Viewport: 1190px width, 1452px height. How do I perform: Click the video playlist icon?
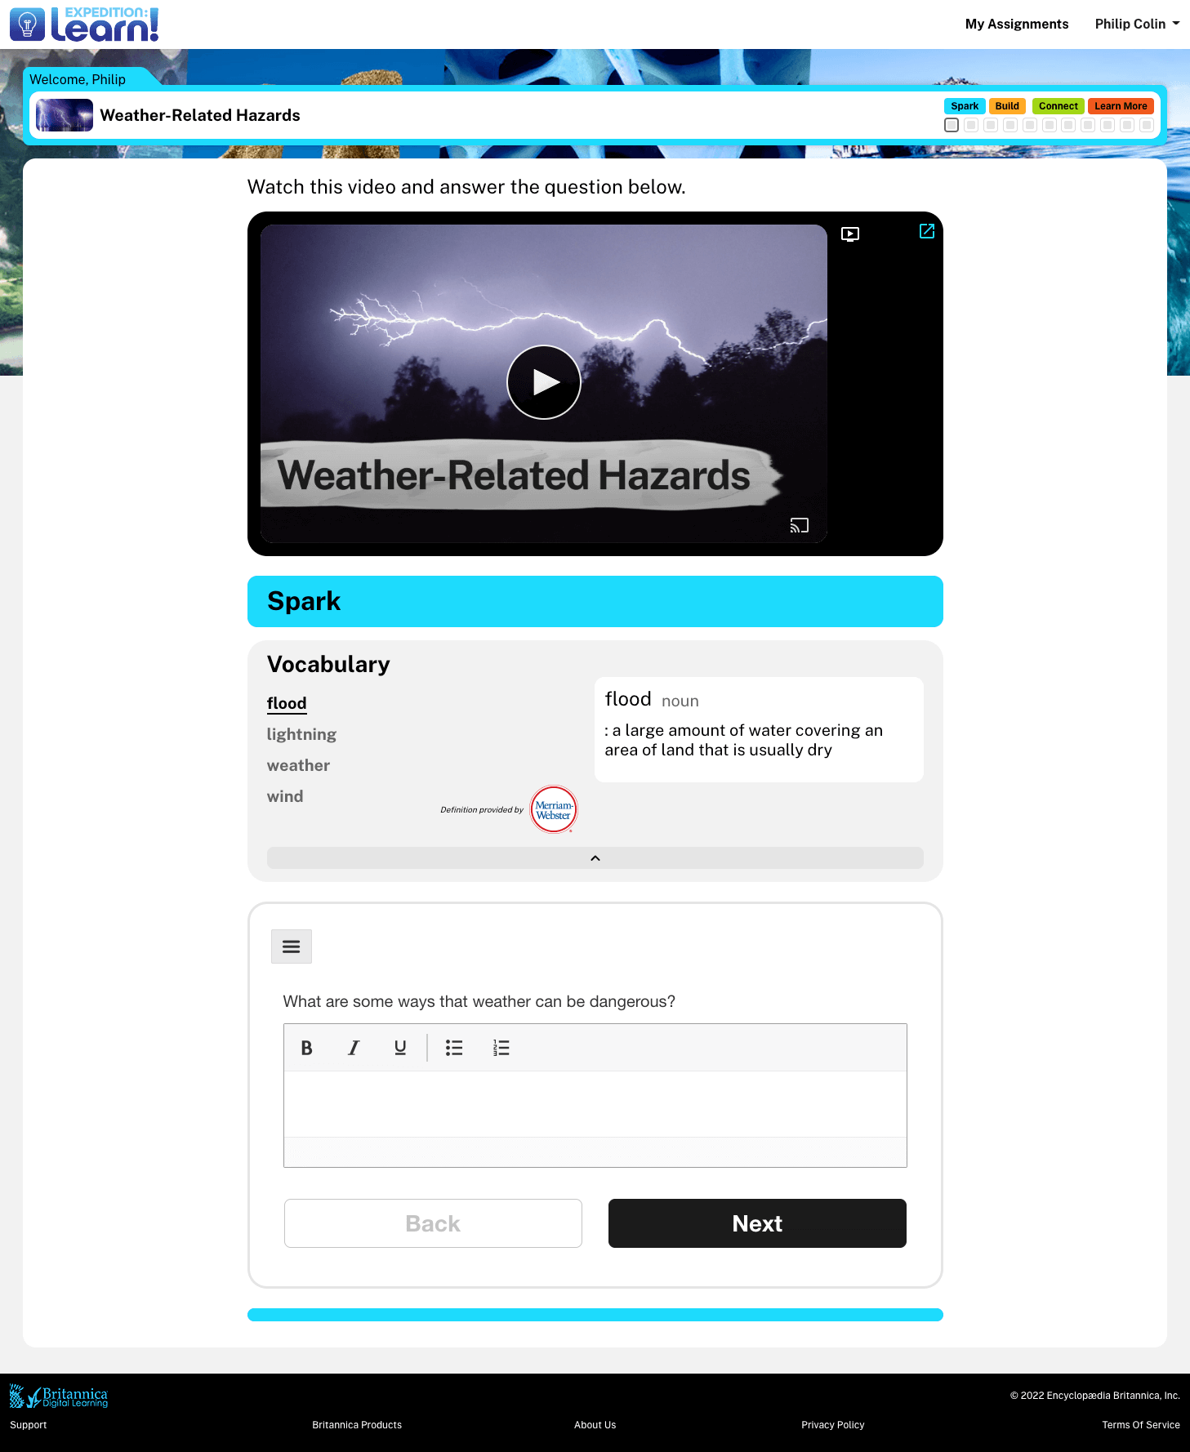coord(849,234)
